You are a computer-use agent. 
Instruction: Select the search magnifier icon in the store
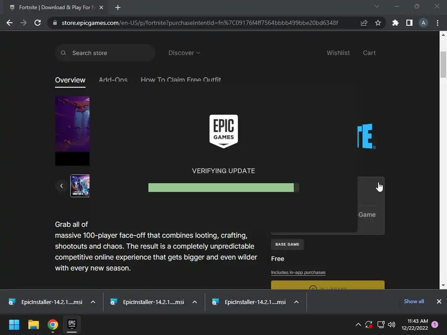(64, 53)
